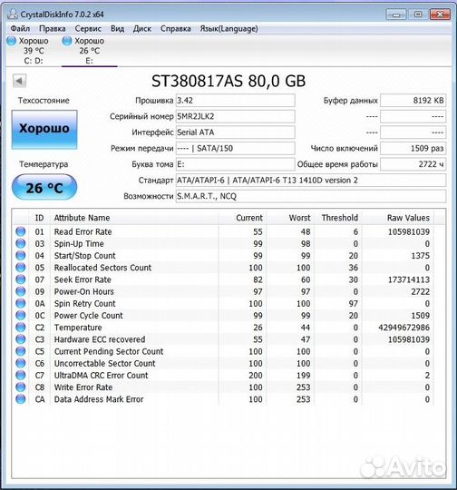Click the 26 °C temperature button
The image size is (457, 490).
coord(44,188)
